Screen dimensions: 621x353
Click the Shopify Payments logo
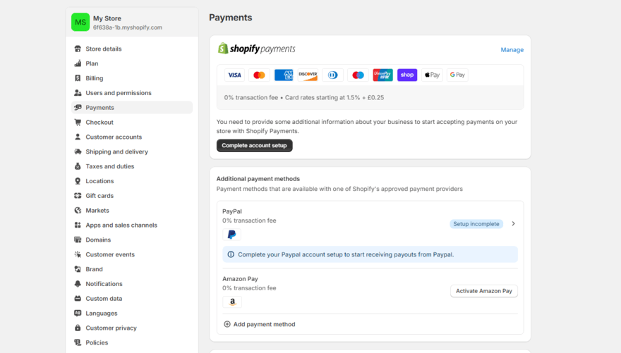tap(257, 49)
